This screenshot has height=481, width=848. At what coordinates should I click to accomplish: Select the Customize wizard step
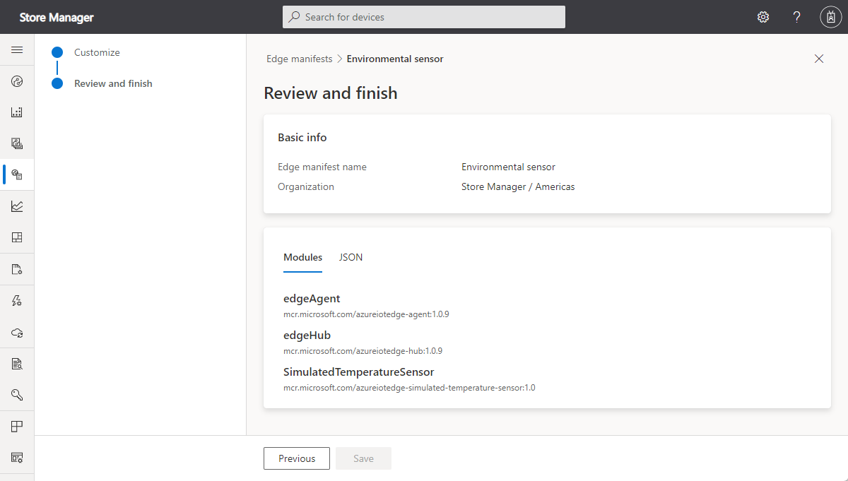point(96,52)
